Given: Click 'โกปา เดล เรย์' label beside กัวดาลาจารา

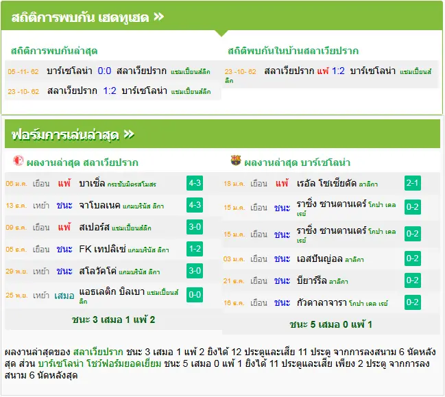Looking at the screenshot, I should pyautogui.click(x=368, y=303).
